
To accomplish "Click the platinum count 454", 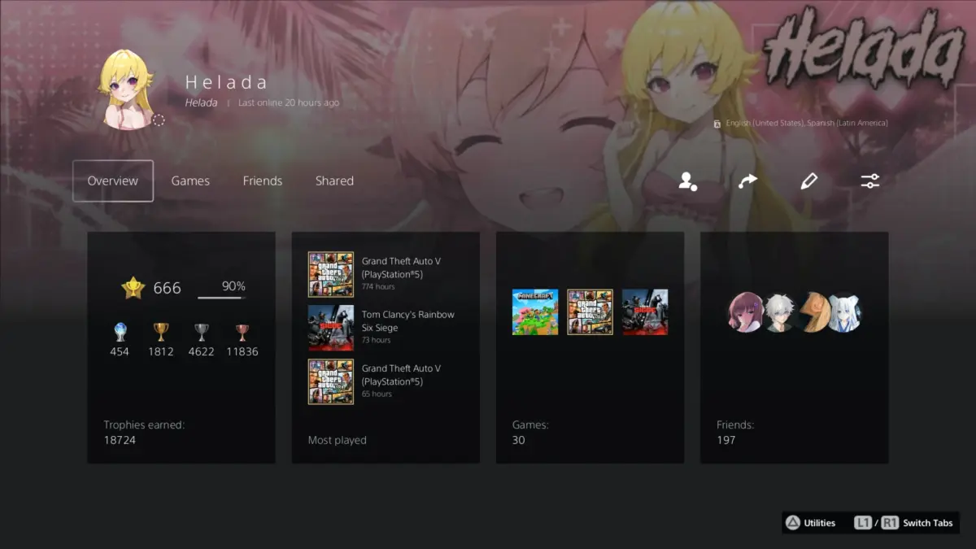I will click(x=120, y=351).
